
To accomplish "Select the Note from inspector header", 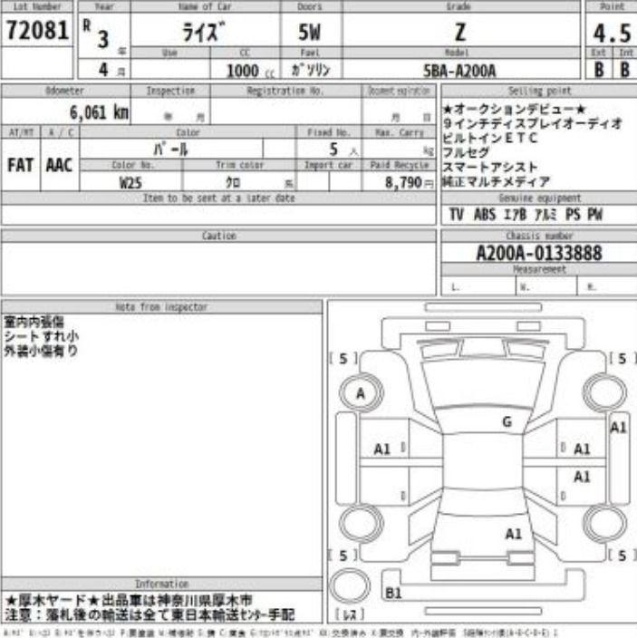I will (x=162, y=307).
